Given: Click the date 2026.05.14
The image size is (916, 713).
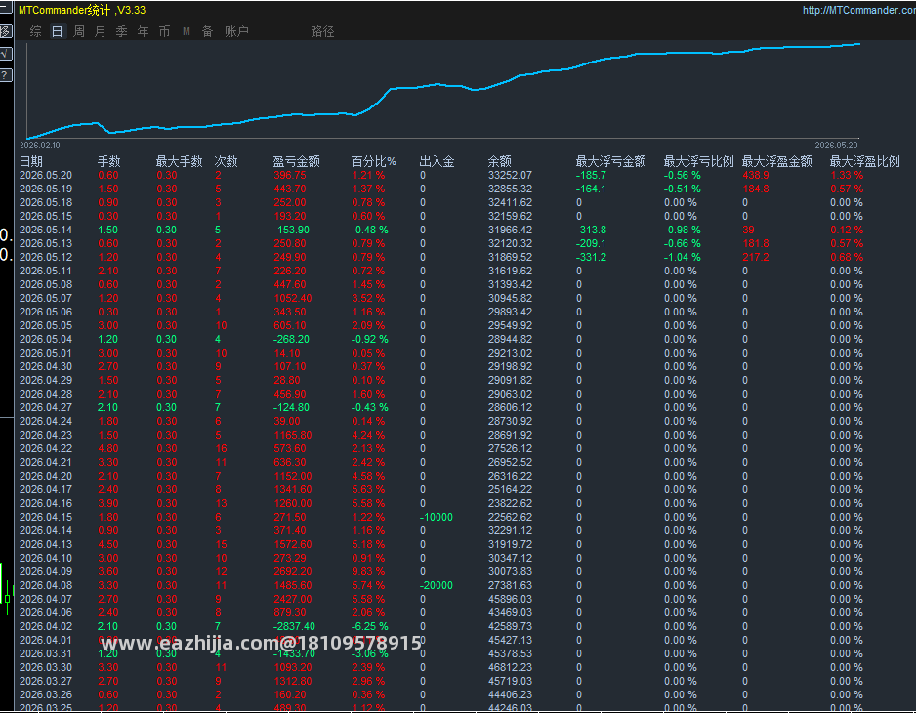Looking at the screenshot, I should (x=46, y=230).
